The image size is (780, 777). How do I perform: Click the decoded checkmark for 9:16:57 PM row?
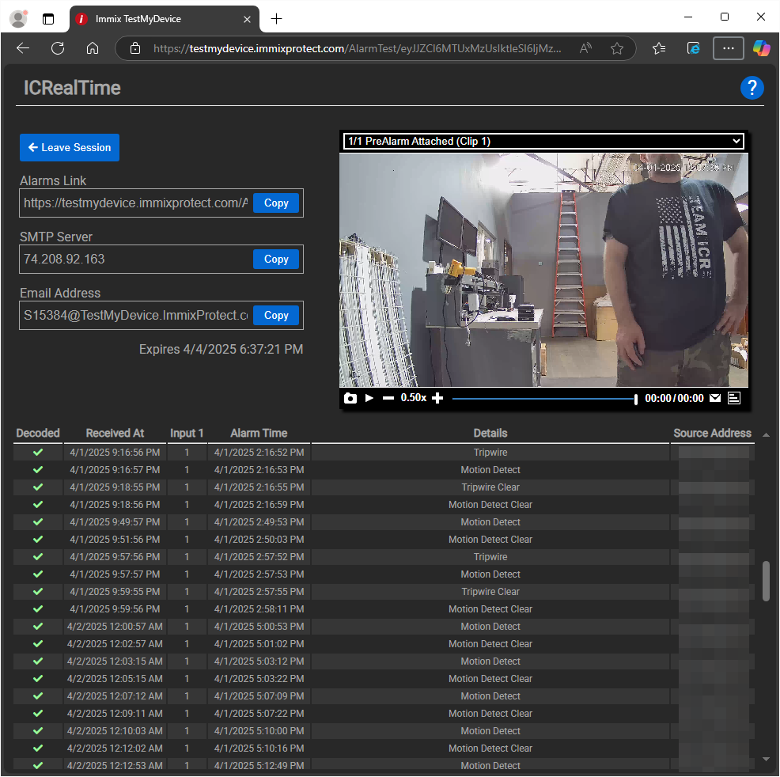38,470
